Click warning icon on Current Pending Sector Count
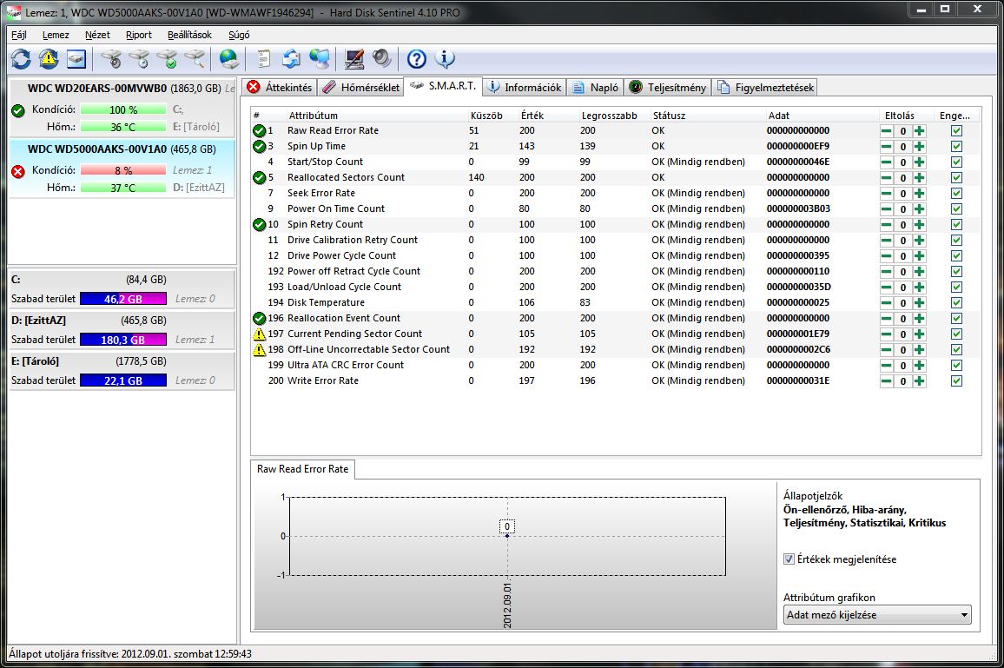This screenshot has height=668, width=1004. pos(259,334)
